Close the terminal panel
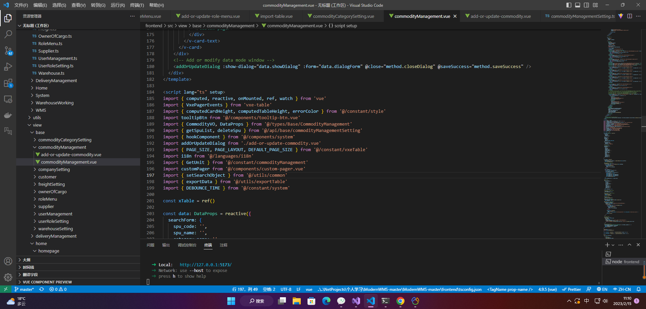 point(638,245)
